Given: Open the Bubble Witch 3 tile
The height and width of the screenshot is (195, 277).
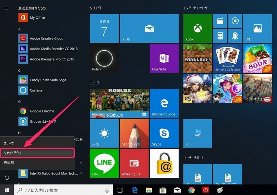Looking at the screenshot, I should click(x=227, y=88).
